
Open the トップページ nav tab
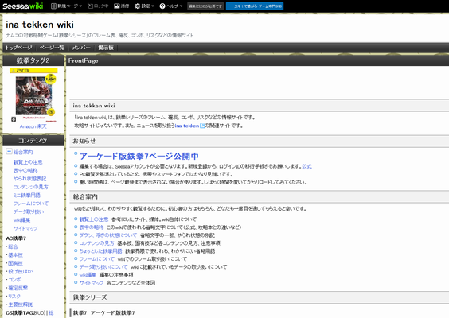19,48
